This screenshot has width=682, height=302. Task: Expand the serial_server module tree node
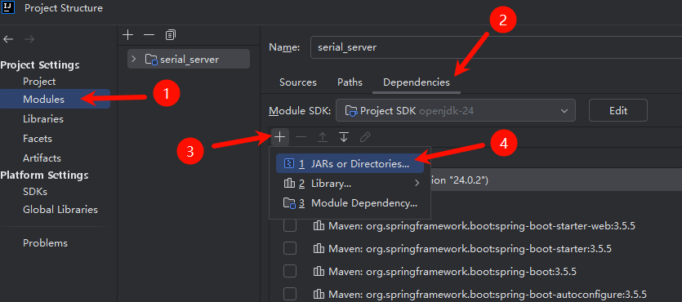point(133,59)
